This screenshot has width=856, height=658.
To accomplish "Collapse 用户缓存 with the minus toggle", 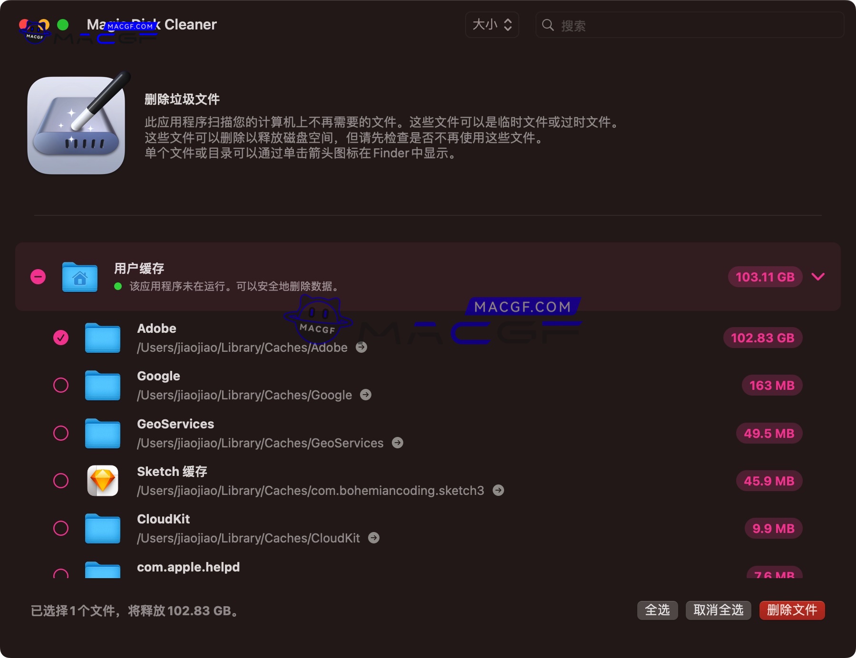I will [38, 277].
